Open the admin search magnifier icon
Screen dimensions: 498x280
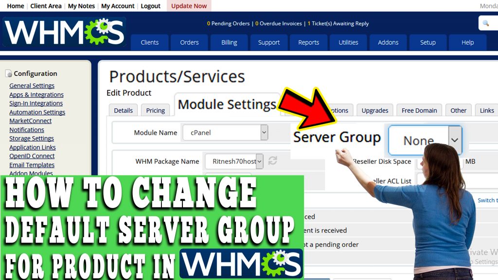click(x=486, y=23)
